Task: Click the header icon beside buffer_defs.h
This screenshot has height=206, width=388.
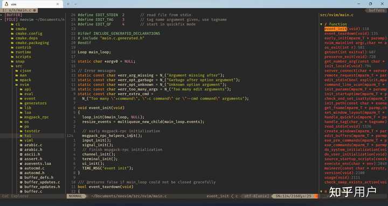Action: [21, 177]
